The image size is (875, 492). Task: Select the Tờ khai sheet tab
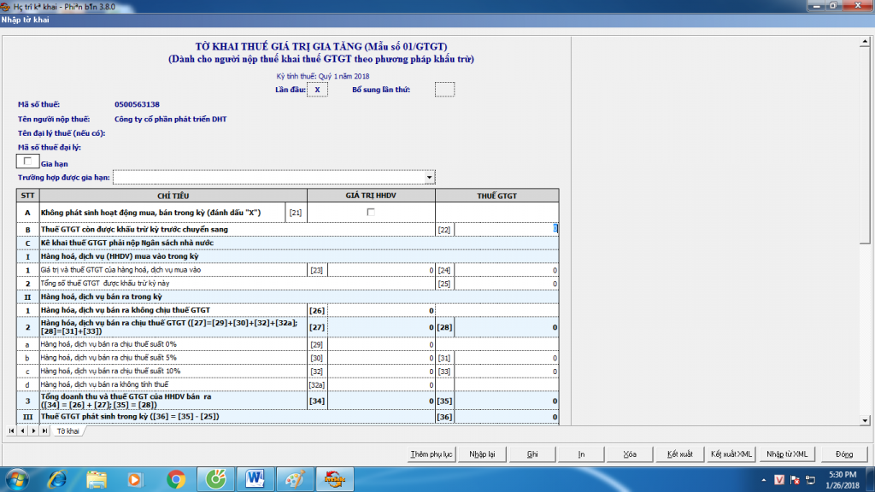pyautogui.click(x=68, y=431)
